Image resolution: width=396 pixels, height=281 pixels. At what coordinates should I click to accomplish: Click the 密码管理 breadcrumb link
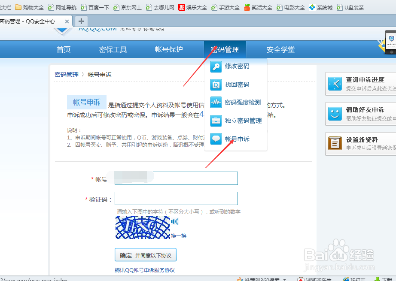click(67, 75)
